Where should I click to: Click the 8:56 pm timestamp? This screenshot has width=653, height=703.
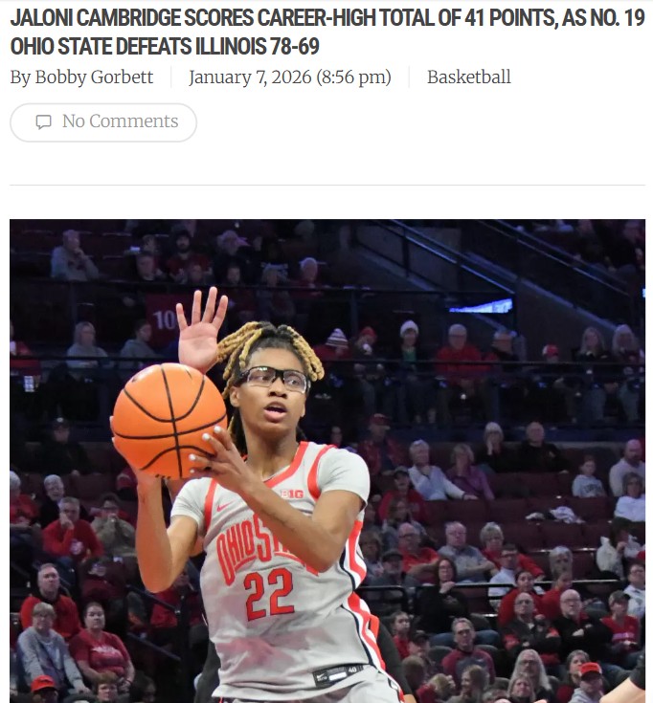pos(353,77)
